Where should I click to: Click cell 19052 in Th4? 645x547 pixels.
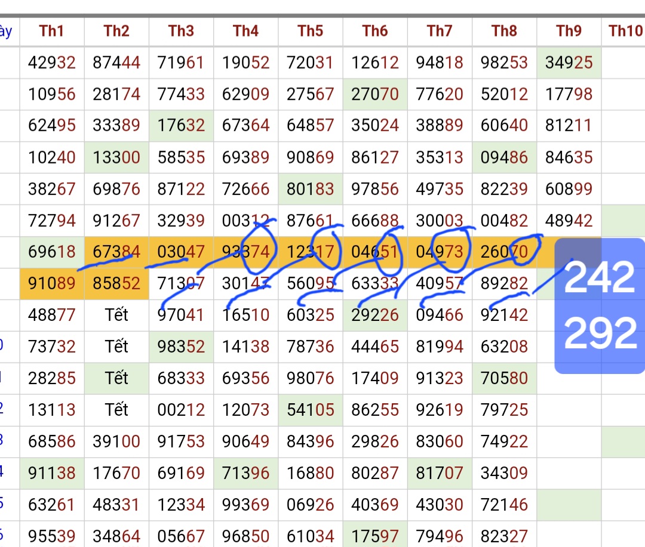[245, 63]
